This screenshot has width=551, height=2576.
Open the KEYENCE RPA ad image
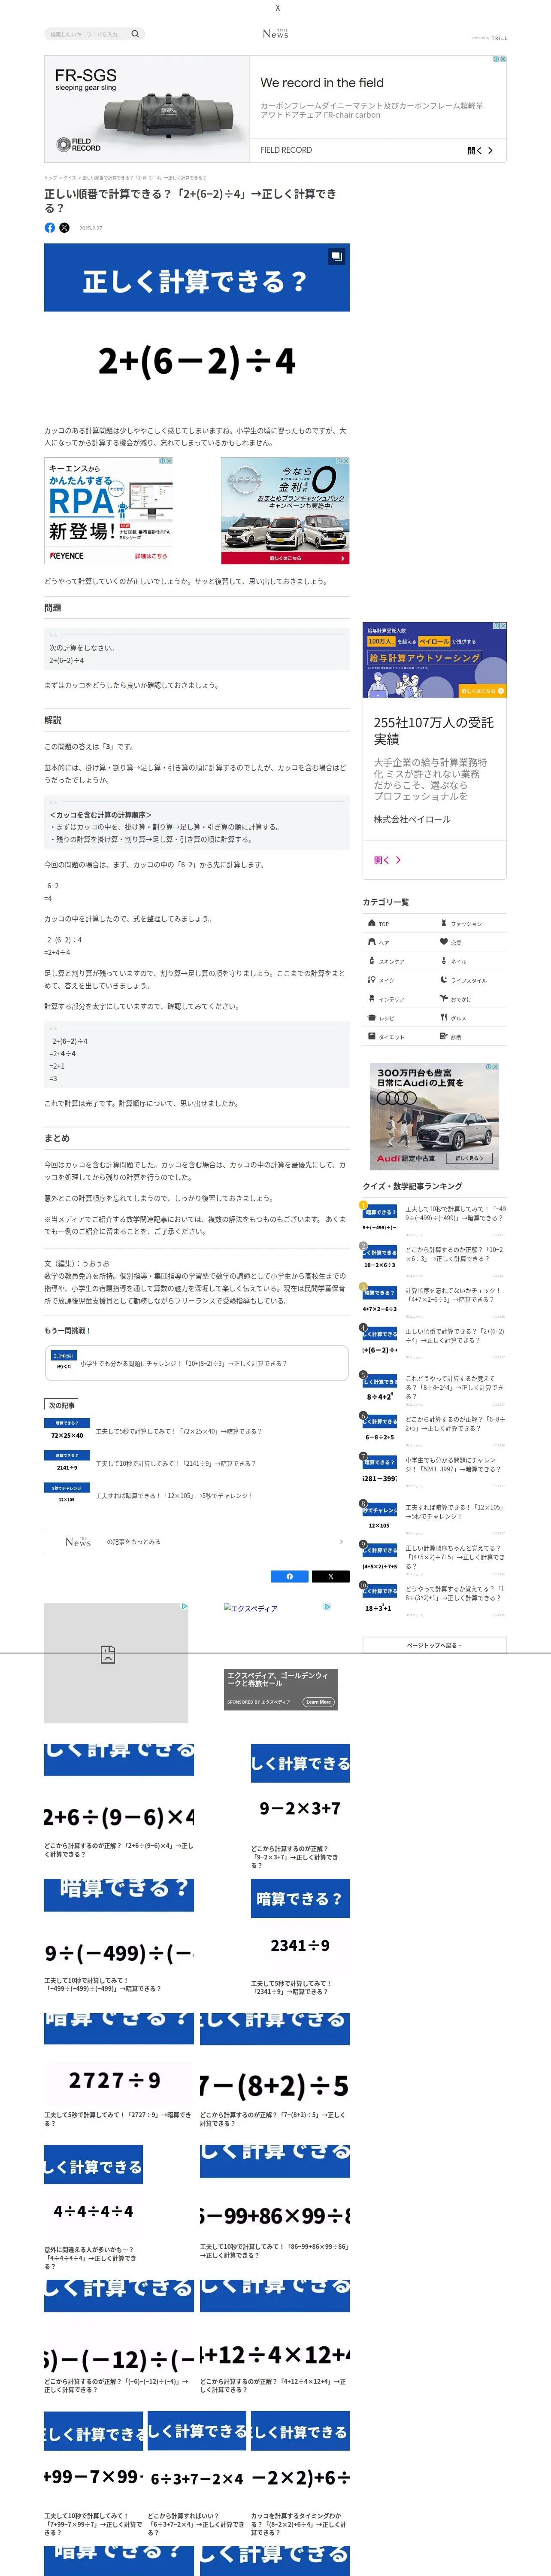tap(109, 511)
